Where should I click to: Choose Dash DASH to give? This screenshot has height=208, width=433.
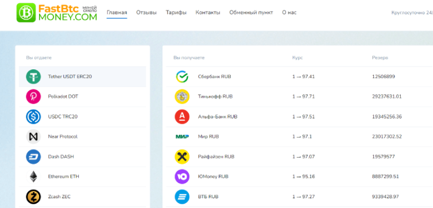61,156
